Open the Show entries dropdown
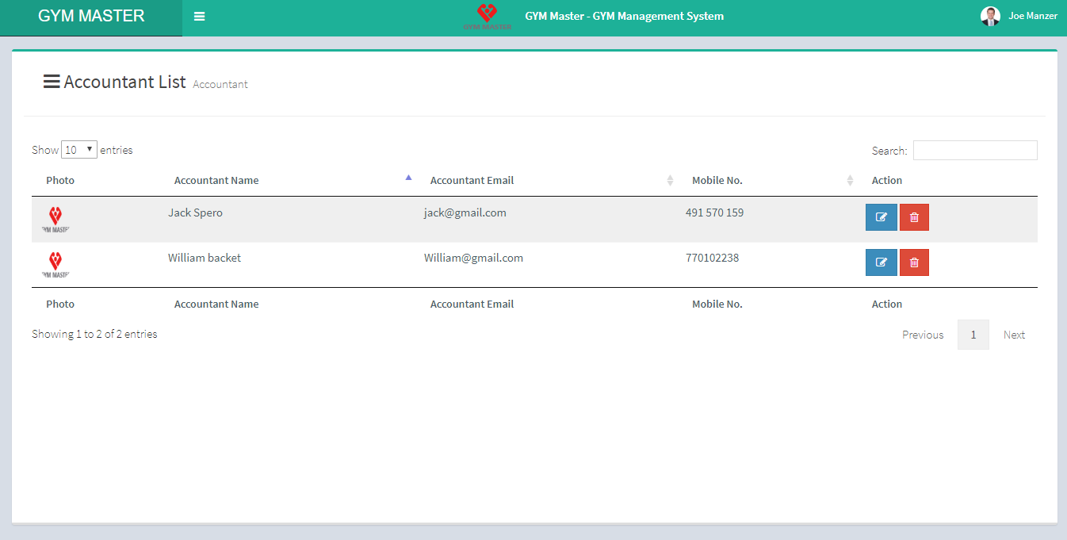The image size is (1067, 540). tap(79, 150)
